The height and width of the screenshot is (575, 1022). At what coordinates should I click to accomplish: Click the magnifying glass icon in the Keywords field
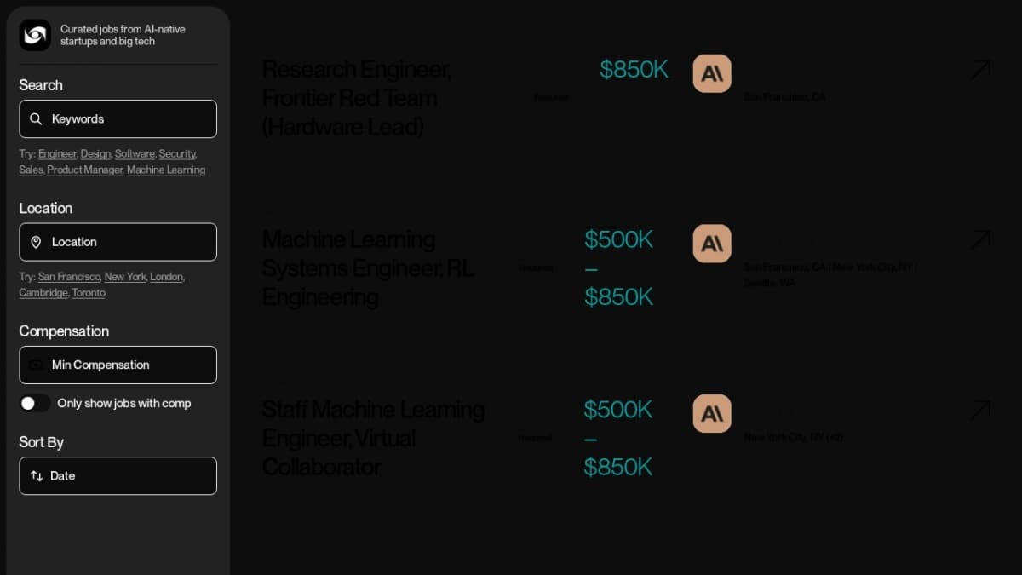pos(37,118)
